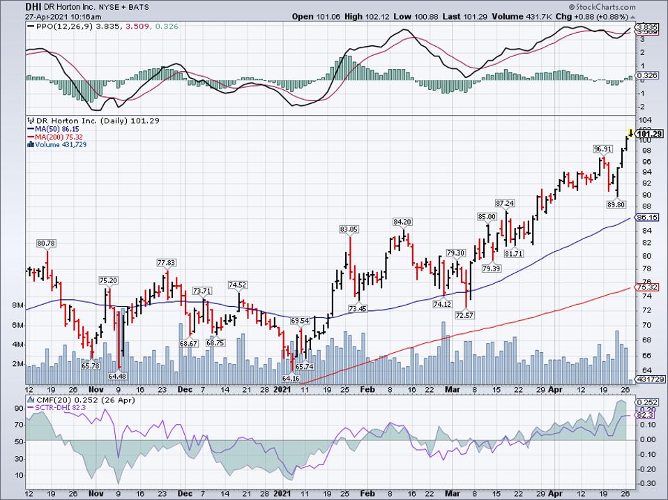Screen dimensions: 668x500
Task: Click the 75.20 high price annotation
Action: 108,280
